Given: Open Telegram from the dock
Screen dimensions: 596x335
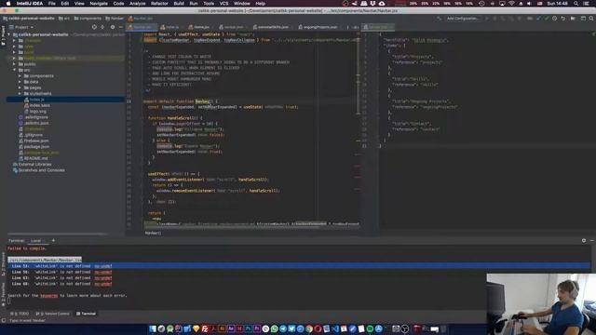Looking at the screenshot, I should pyautogui.click(x=283, y=328).
